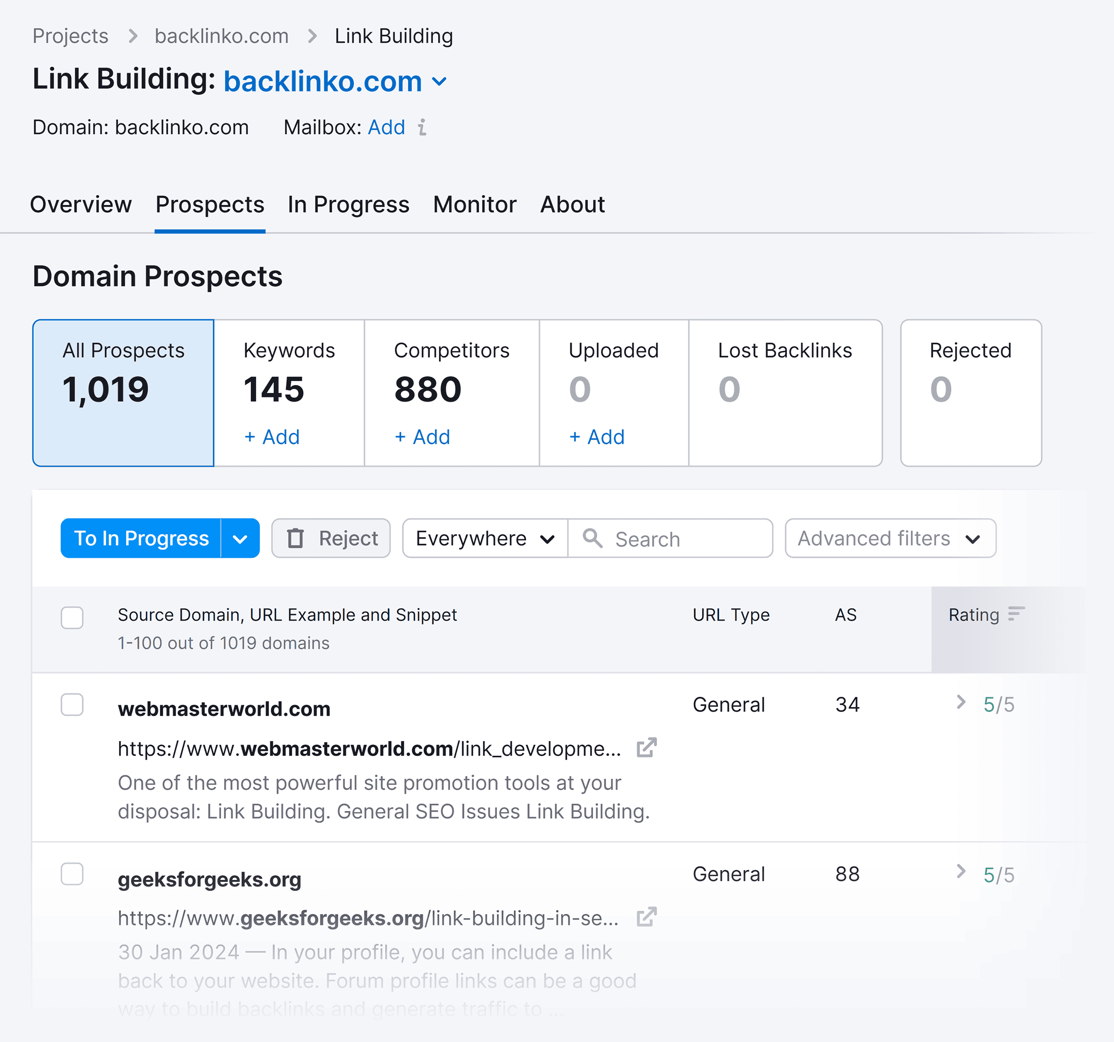Check the webmasterworld.com row checkbox

click(72, 706)
